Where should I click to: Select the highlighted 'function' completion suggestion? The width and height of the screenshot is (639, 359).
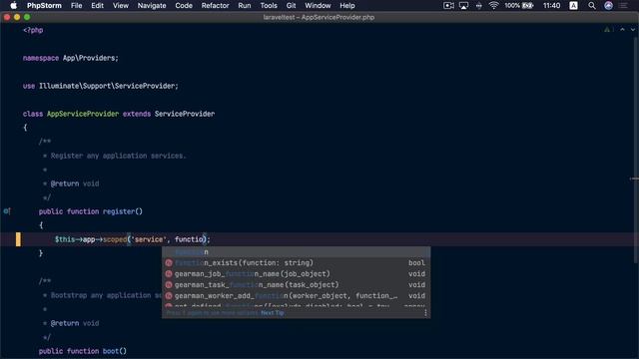[296, 252]
